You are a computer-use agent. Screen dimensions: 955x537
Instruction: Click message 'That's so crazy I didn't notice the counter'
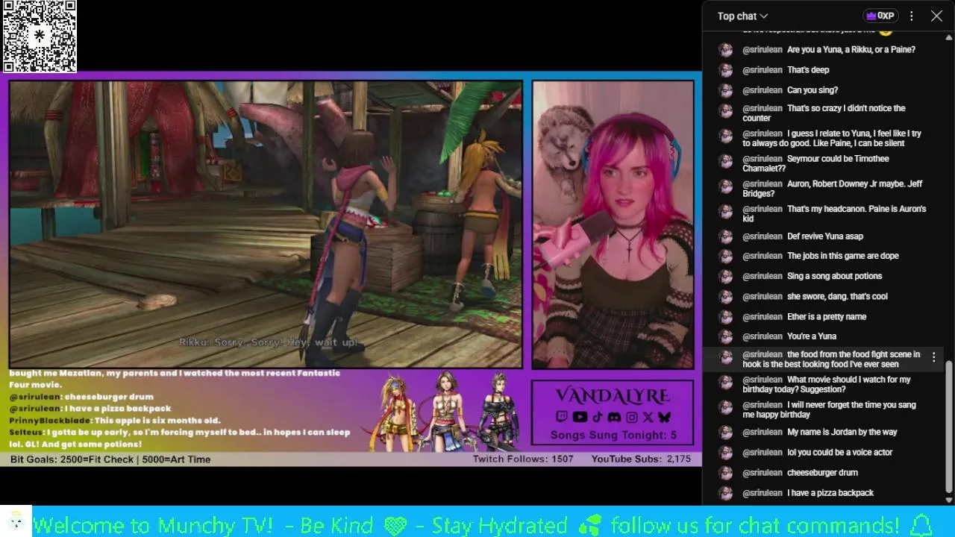coord(824,113)
